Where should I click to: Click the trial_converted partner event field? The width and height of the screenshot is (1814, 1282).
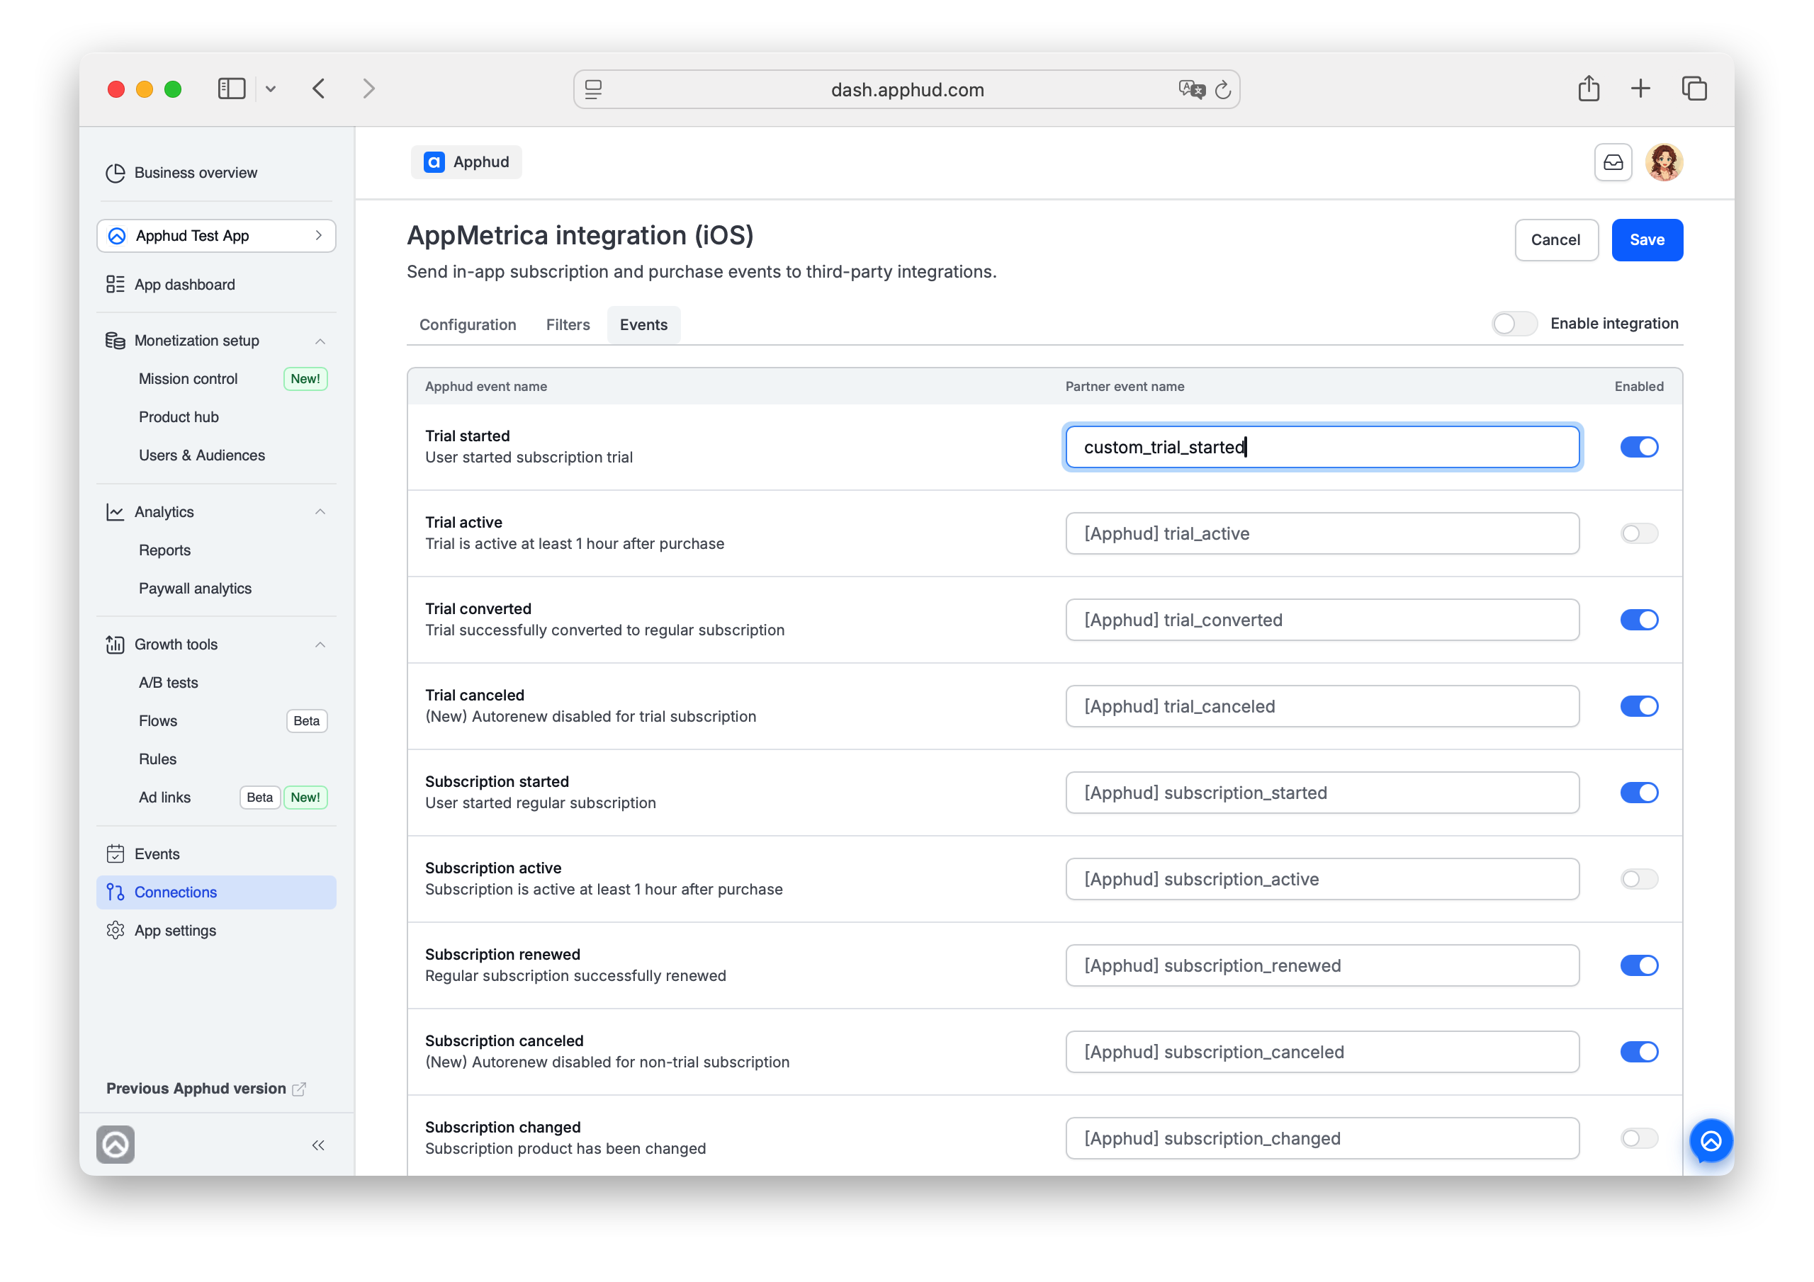tap(1322, 620)
